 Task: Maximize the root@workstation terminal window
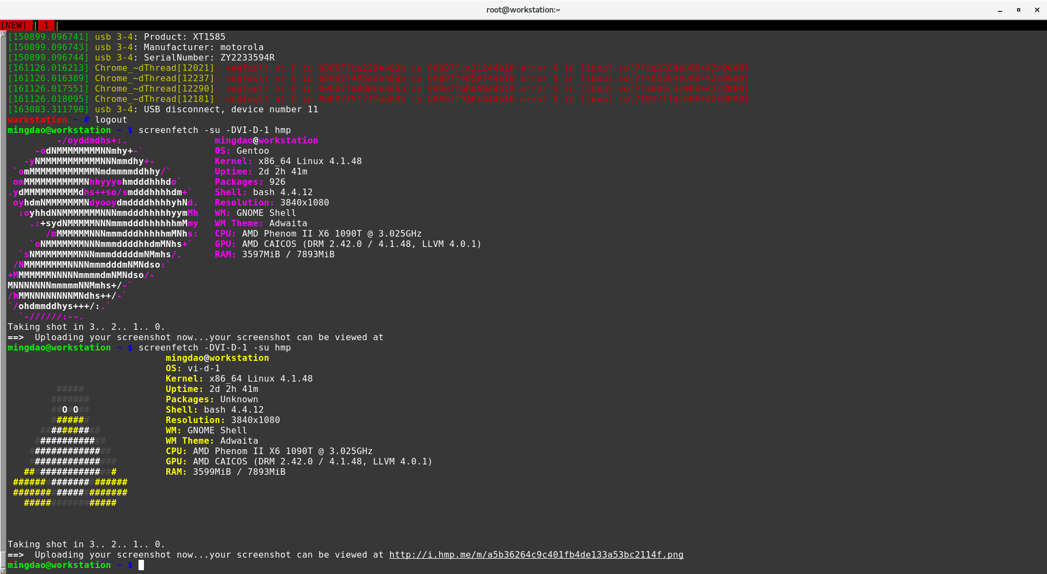point(1019,10)
